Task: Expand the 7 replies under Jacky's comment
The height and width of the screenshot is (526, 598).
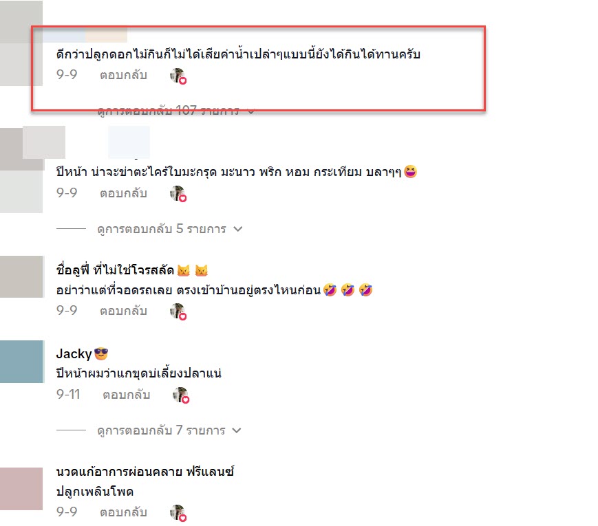Action: (169, 430)
